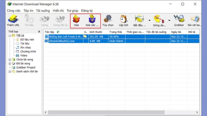Click the Thêm URL toolbar icon
Image resolution: width=207 pixels, height=116 pixels.
point(13,20)
